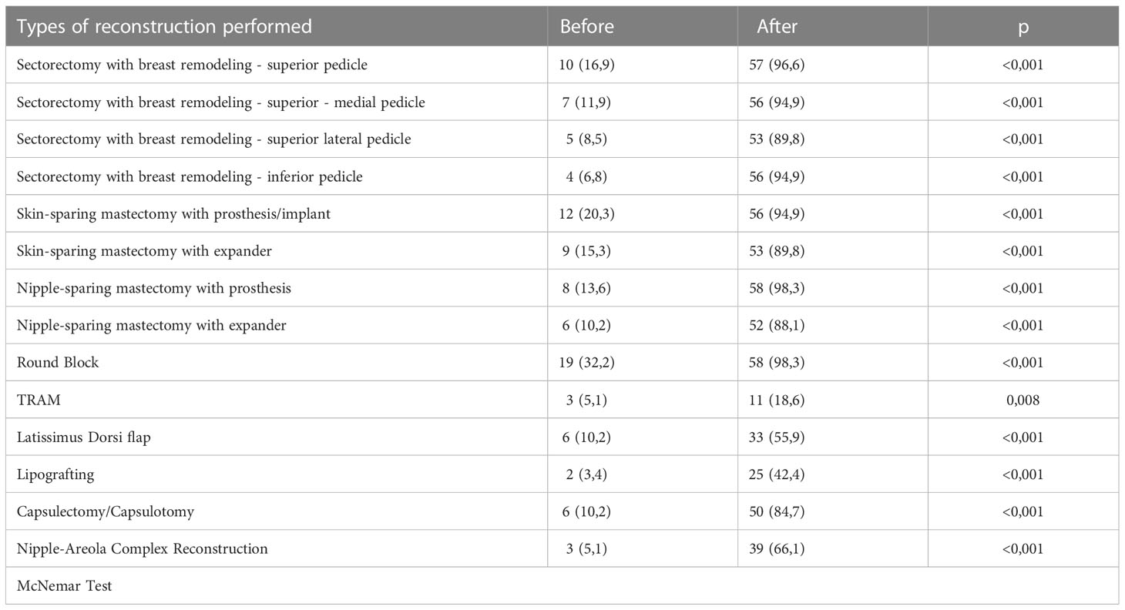Viewport: 1125px width, 610px height.
Task: Click the Latissimus Dorsi flap row label
Action: point(83,437)
